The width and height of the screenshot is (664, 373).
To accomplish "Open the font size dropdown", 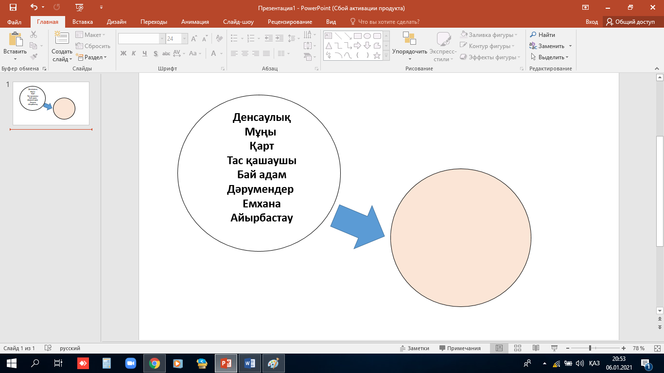I will (x=185, y=38).
